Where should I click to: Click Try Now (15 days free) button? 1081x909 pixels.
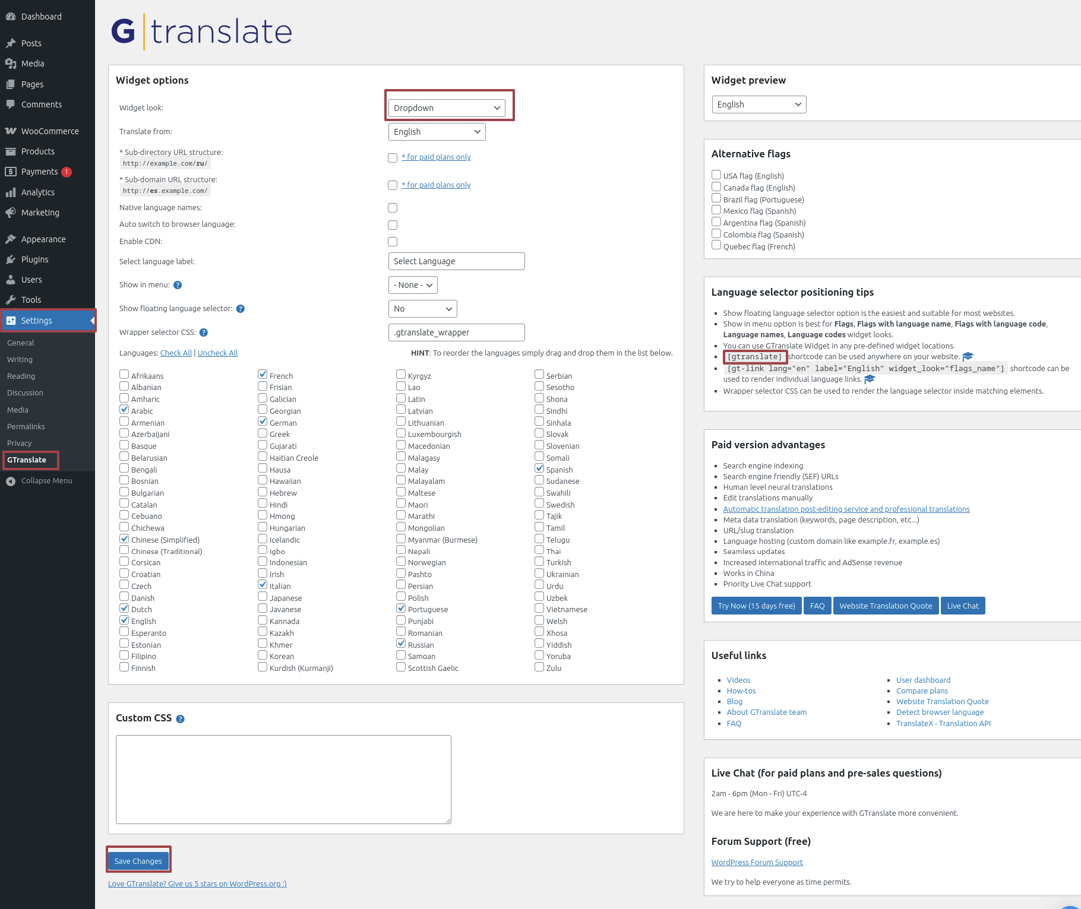tap(757, 606)
